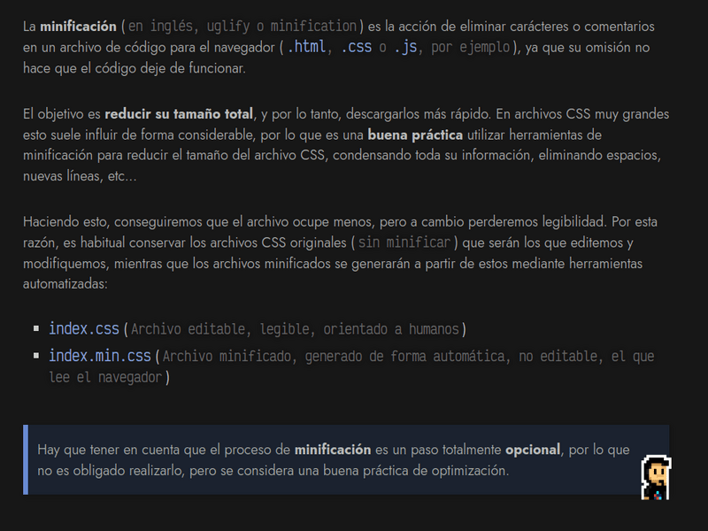708x531 pixels.
Task: Click the text uglify o minification
Action: click(x=281, y=27)
